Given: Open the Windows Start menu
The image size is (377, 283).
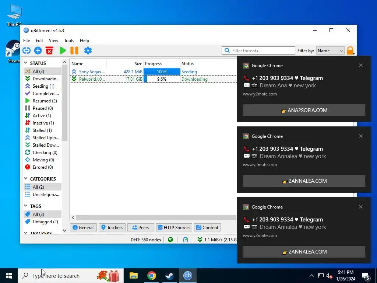Looking at the screenshot, I should click(9, 276).
